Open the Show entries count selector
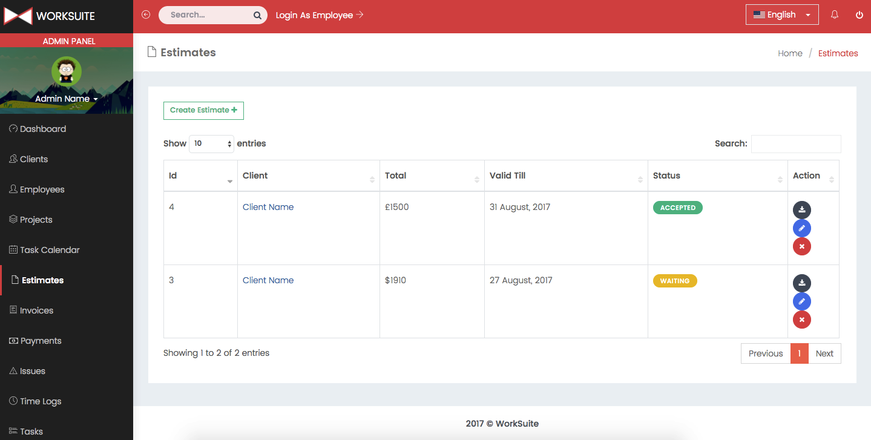The height and width of the screenshot is (440, 871). pyautogui.click(x=211, y=144)
